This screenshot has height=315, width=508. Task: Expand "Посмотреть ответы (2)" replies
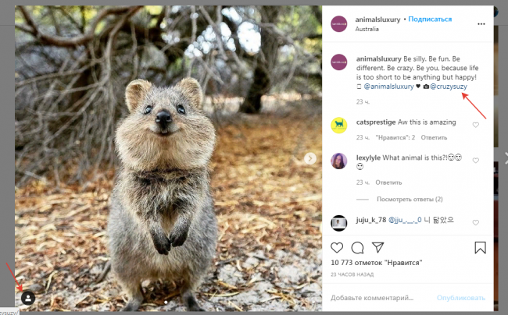click(410, 199)
